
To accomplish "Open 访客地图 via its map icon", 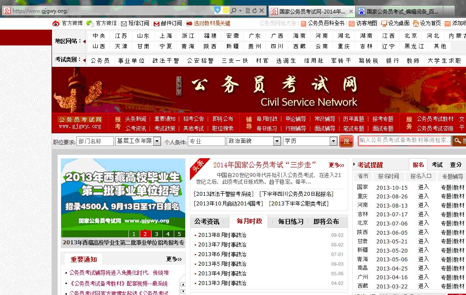I will [351, 23].
